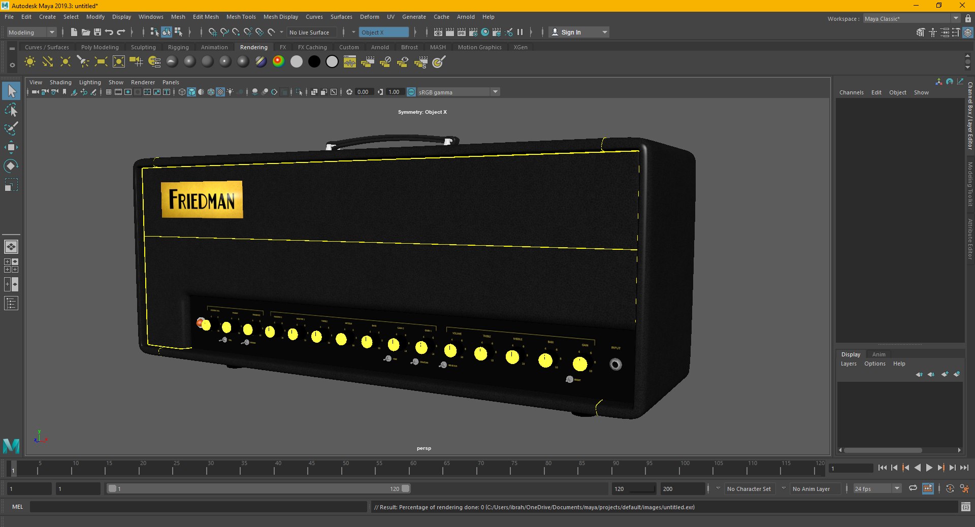Image resolution: width=975 pixels, height=527 pixels.
Task: Click the playback range slider bar
Action: pyautogui.click(x=258, y=488)
